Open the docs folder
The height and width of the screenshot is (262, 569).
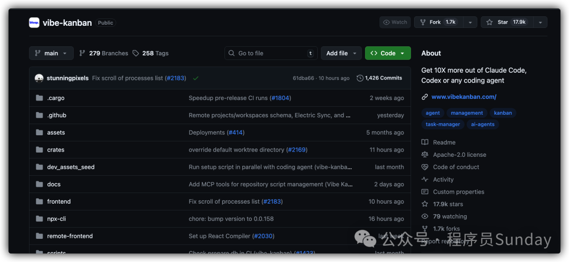[54, 184]
